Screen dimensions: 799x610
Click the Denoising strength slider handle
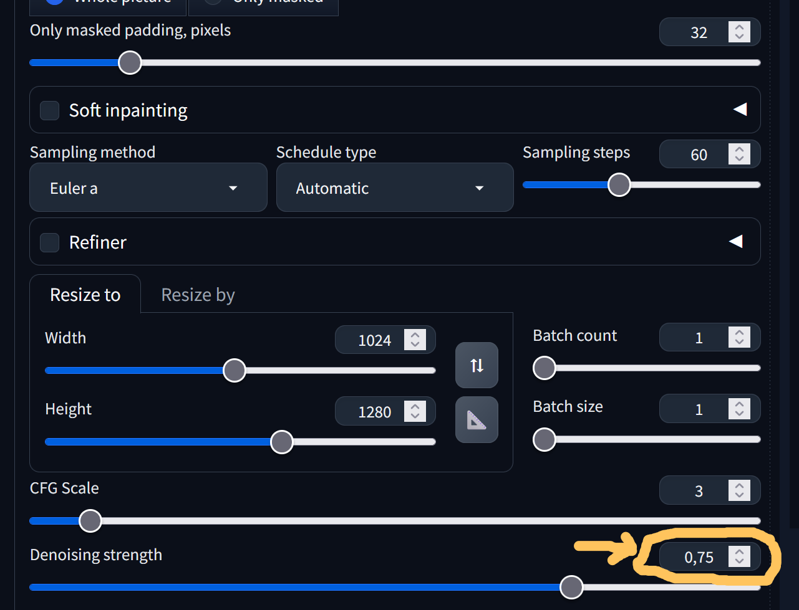click(x=571, y=587)
